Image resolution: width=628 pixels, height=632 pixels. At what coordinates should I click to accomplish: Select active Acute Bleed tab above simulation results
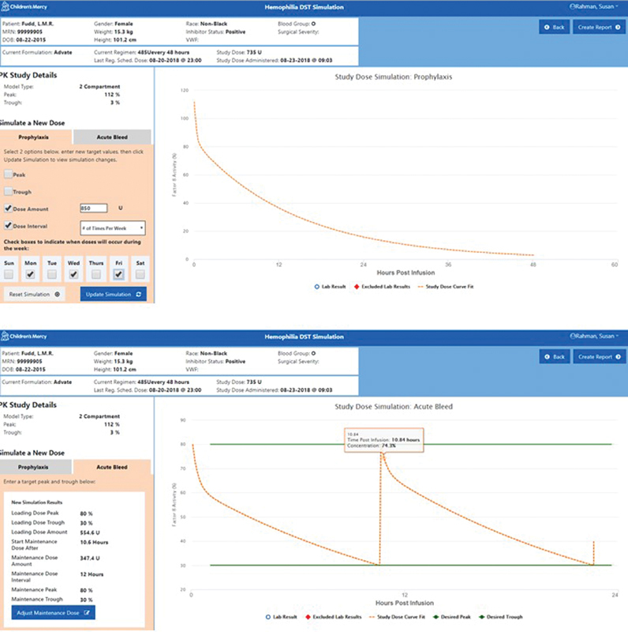tap(112, 467)
